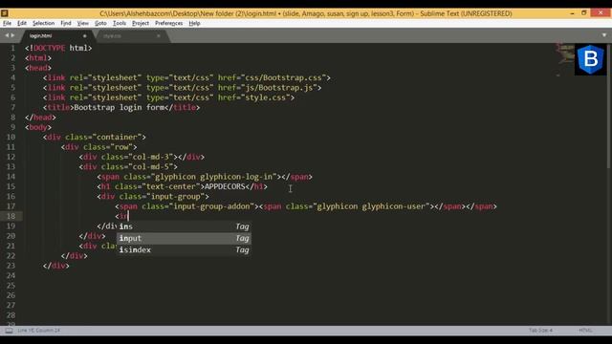Screen dimensions: 612x344
Task: Open the tab list dropdown arrow
Action: pyautogui.click(x=604, y=35)
